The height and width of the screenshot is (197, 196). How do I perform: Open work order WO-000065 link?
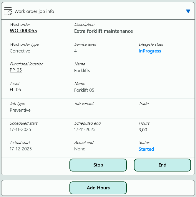23,31
